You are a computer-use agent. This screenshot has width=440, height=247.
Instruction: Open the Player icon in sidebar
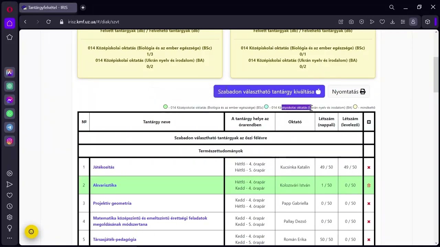[10, 174]
